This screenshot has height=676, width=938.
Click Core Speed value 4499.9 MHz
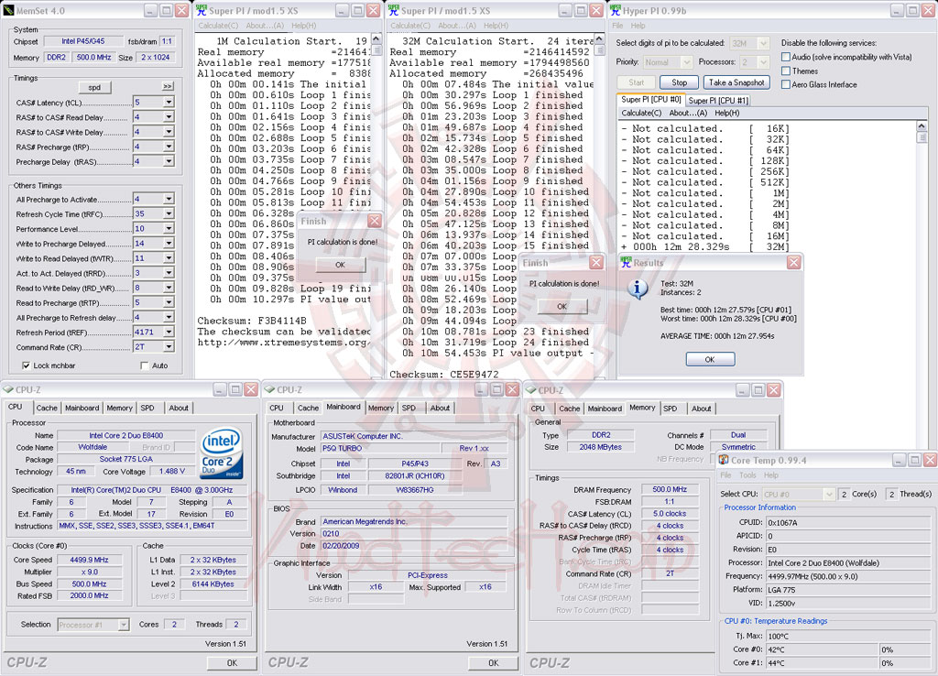(89, 560)
